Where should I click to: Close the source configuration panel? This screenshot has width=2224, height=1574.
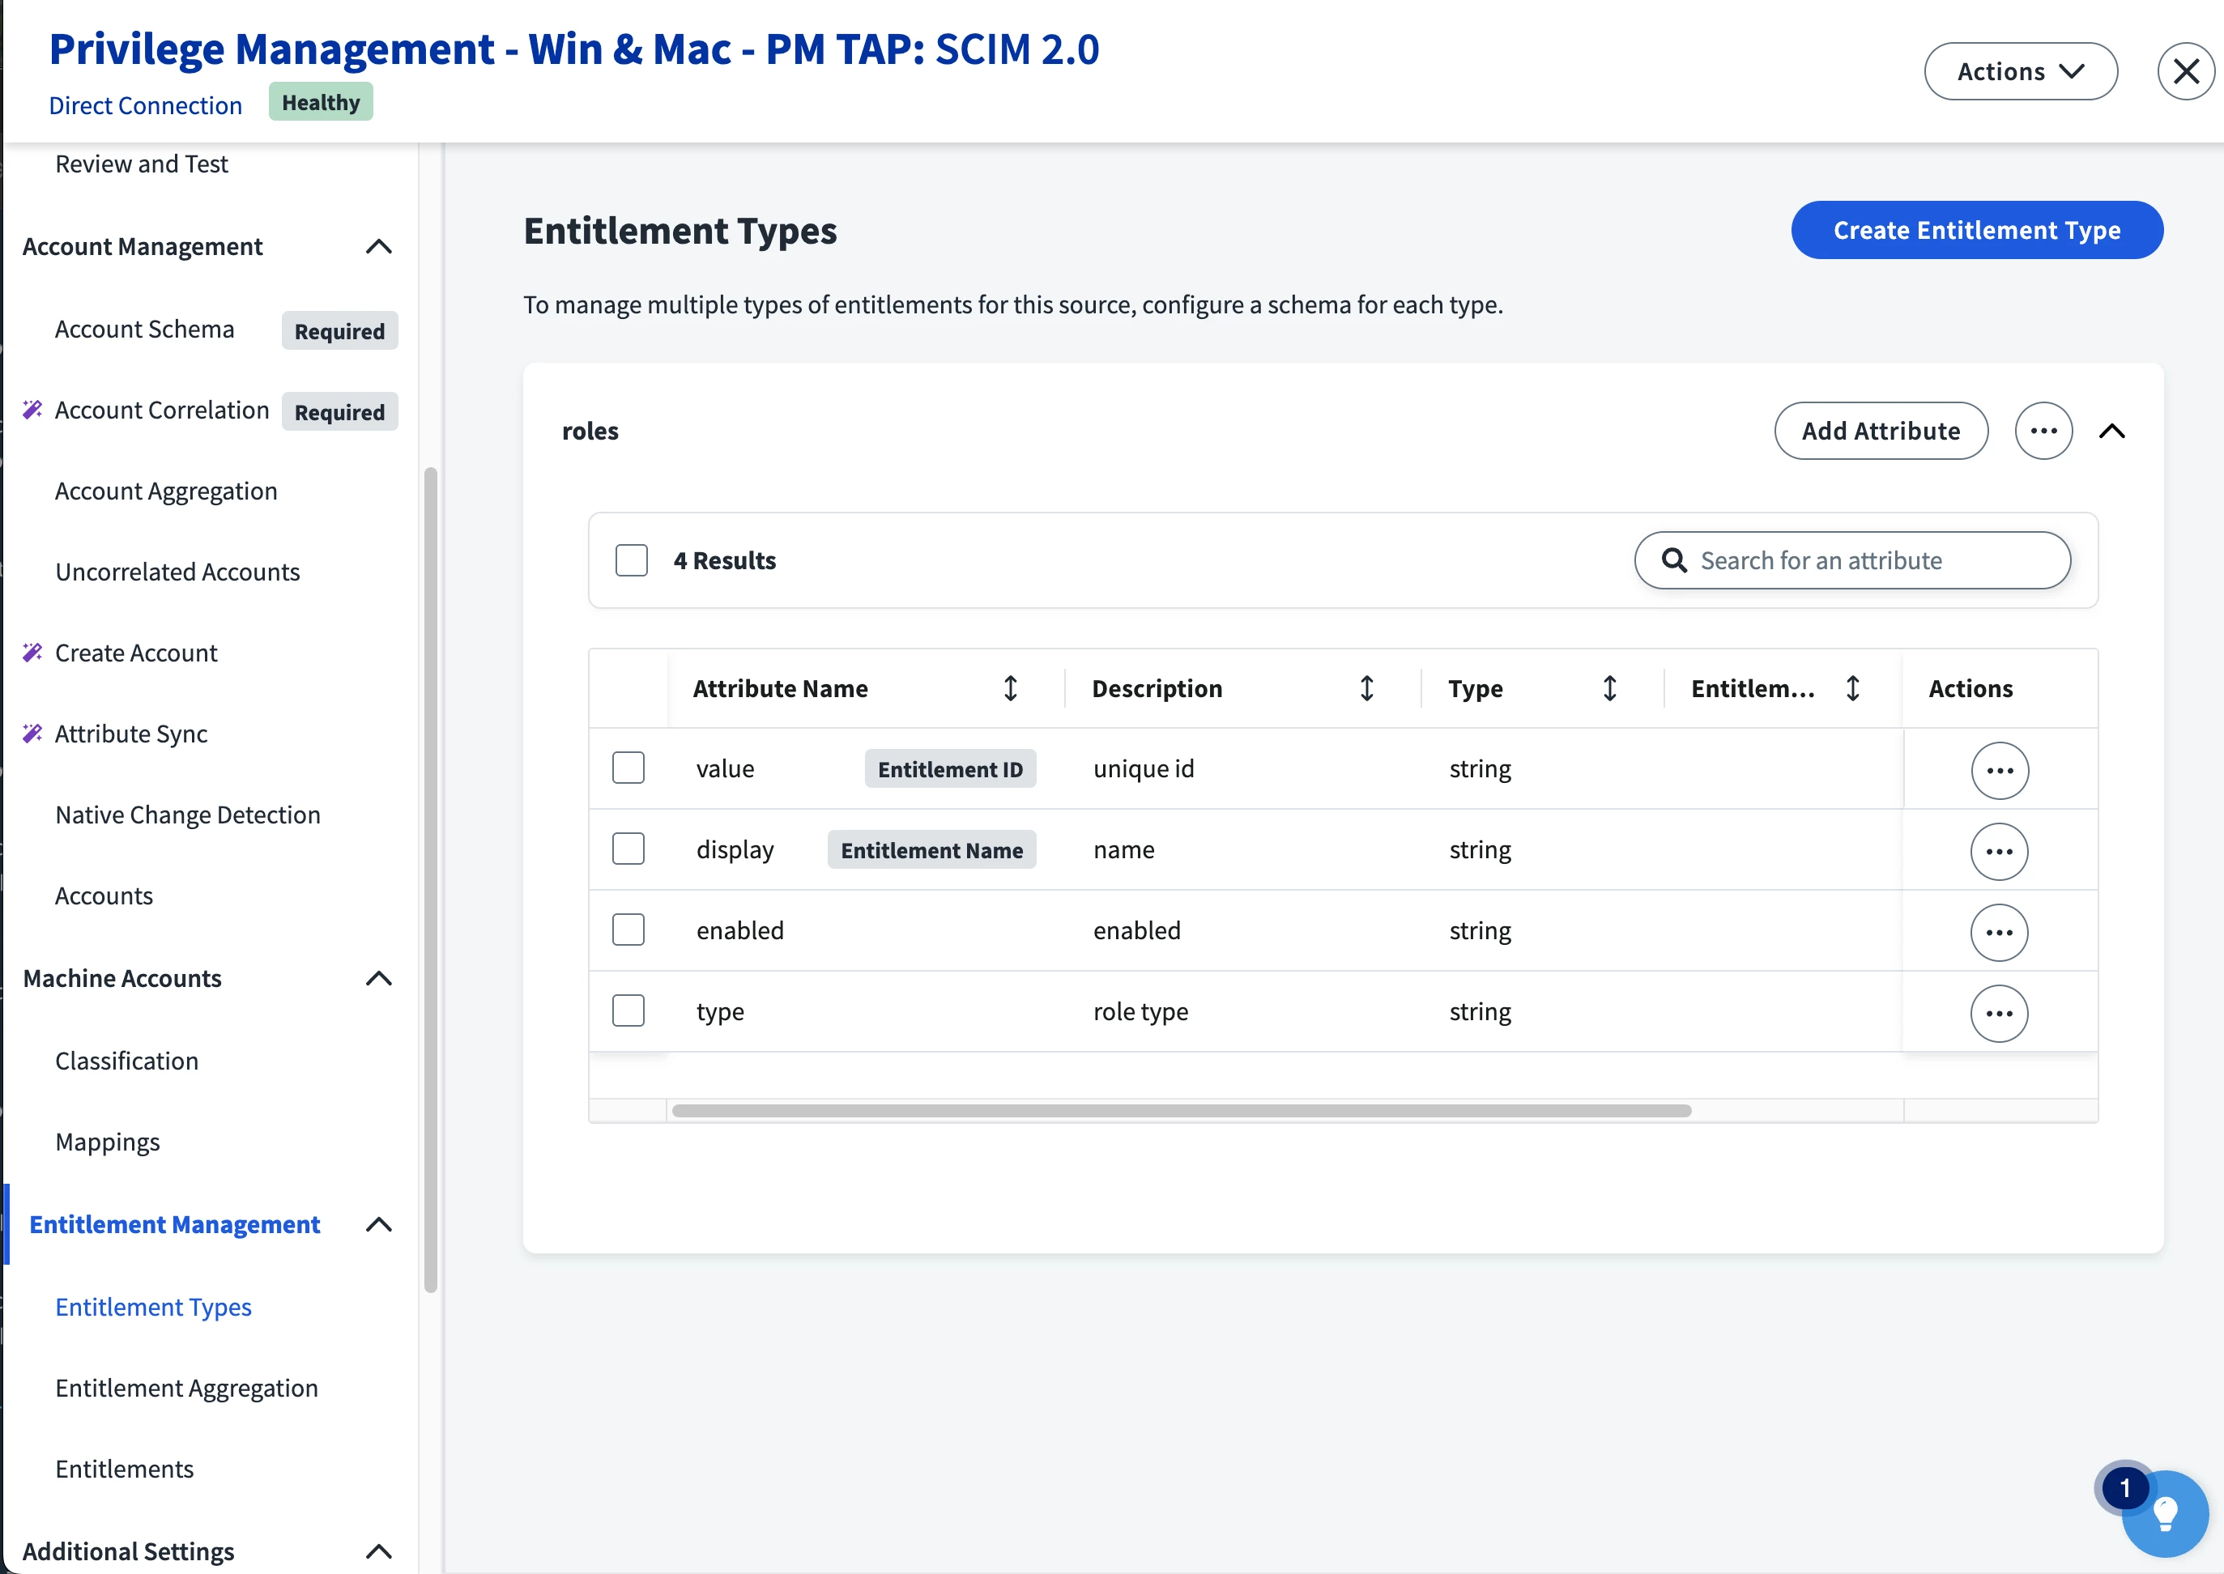pos(2185,70)
